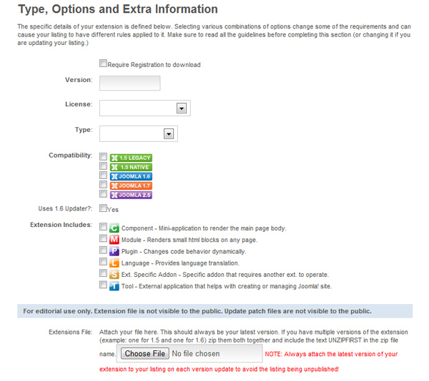Image resolution: width=429 pixels, height=381 pixels.
Task: Click 'Module - Renders small html blocks' text
Action: pyautogui.click(x=189, y=240)
